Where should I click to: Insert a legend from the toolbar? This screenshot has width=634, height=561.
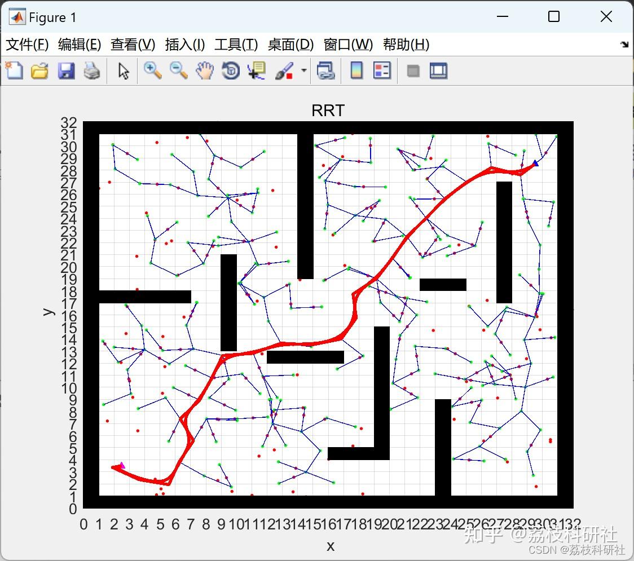point(382,70)
